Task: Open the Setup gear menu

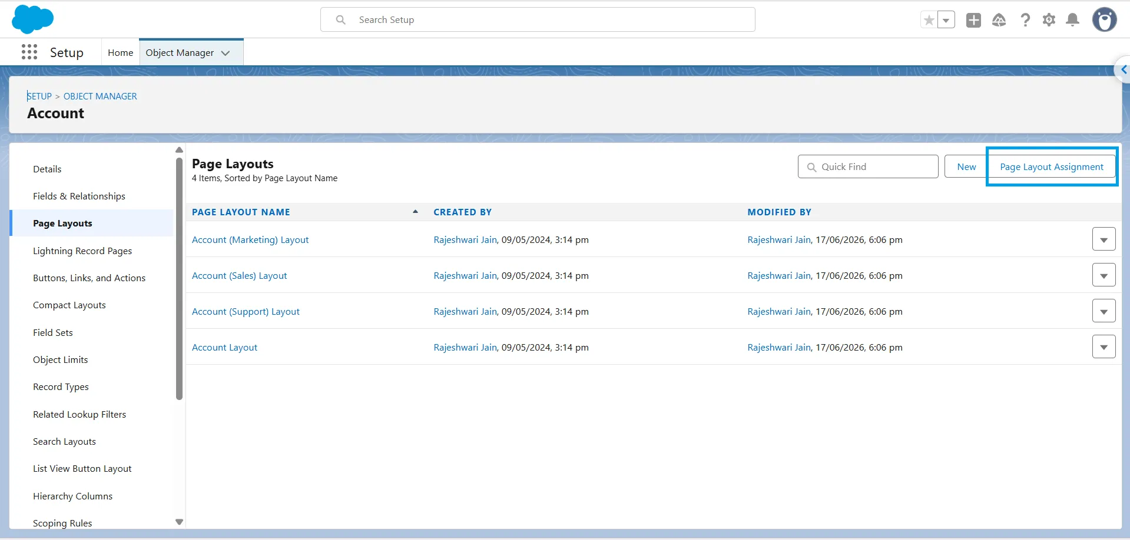Action: tap(1049, 20)
